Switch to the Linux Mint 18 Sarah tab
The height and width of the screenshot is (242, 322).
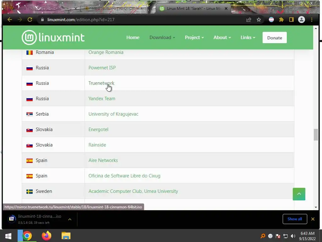tap(193, 9)
